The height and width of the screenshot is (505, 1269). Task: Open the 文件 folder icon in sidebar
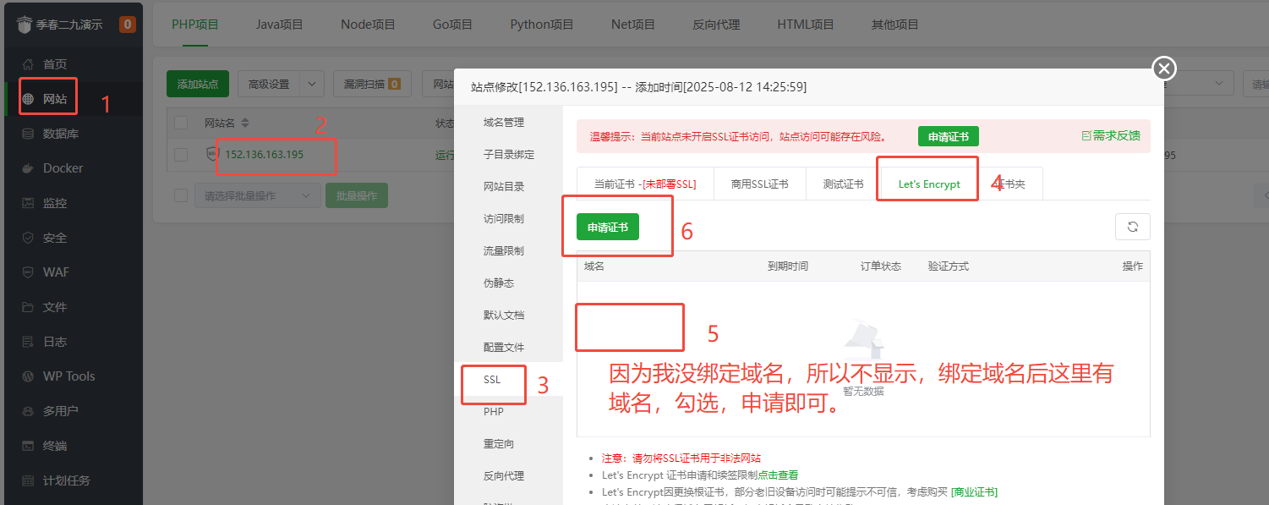click(x=28, y=307)
